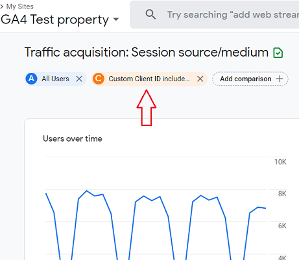Click the green report verified checkmark icon
Viewport: 299px width, 260px height.
point(278,53)
